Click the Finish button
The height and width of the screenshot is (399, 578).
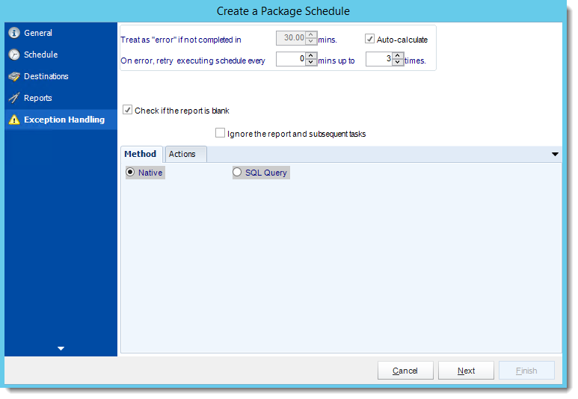(526, 371)
